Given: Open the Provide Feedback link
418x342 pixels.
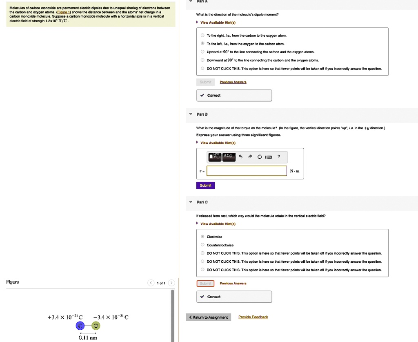Looking at the screenshot, I should [x=253, y=317].
